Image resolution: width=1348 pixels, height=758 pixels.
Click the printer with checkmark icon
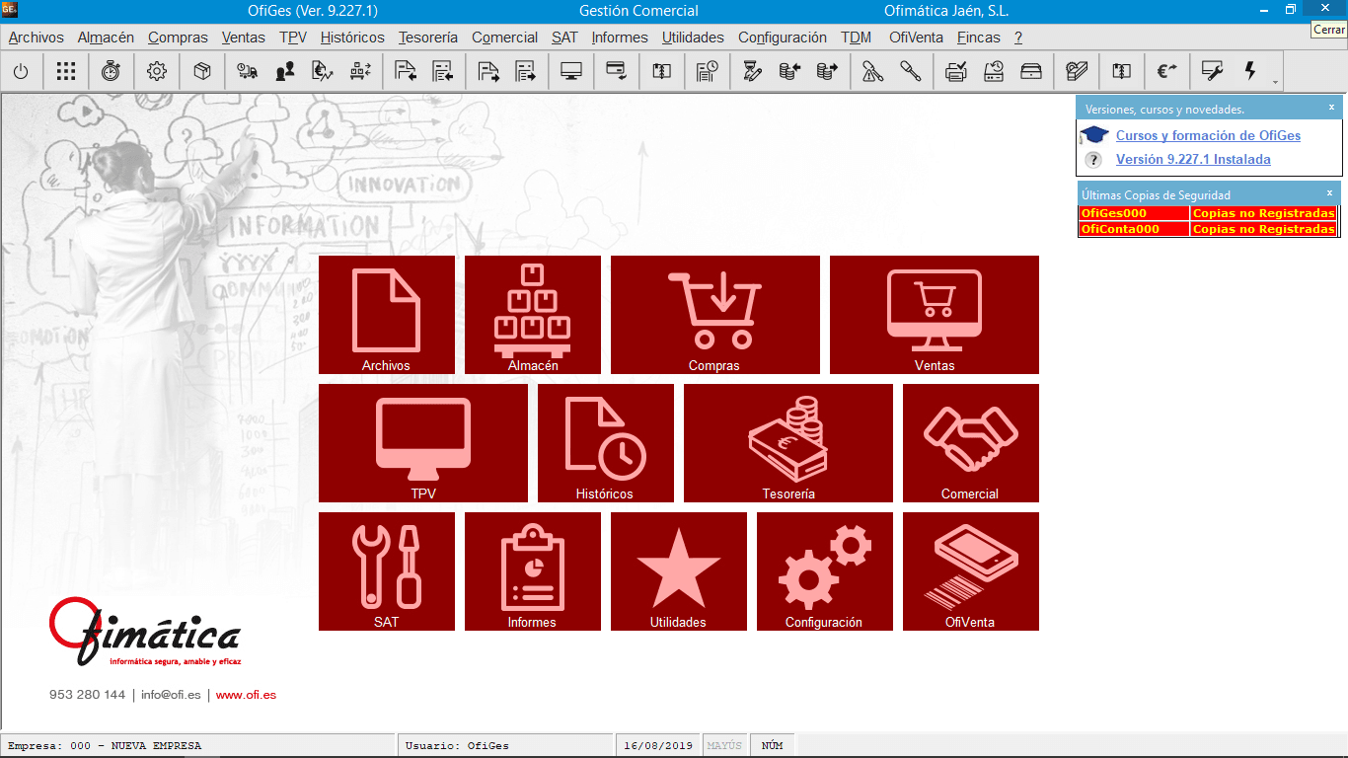[955, 71]
